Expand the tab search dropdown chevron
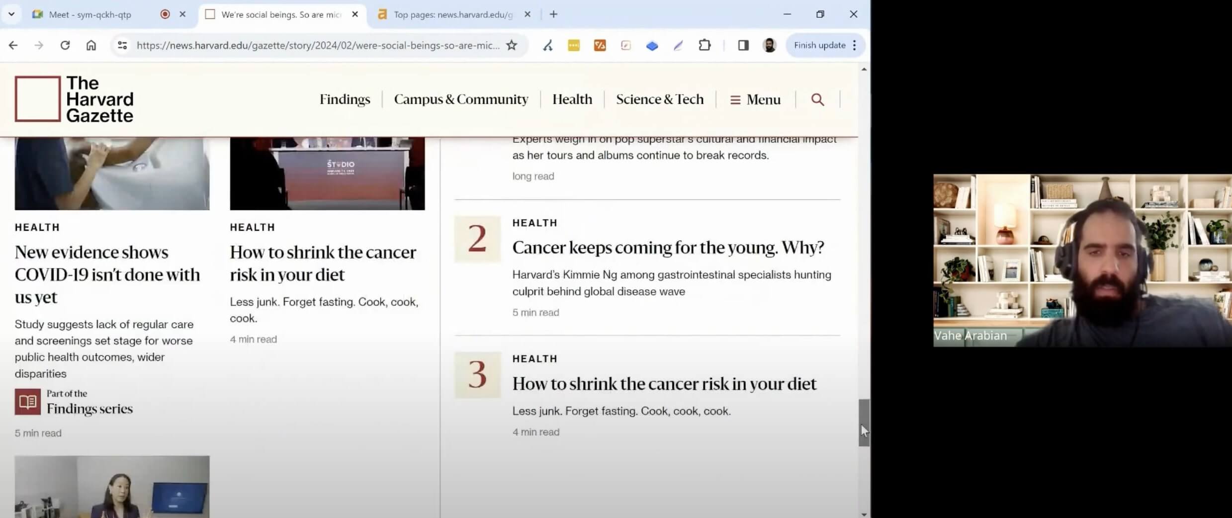The width and height of the screenshot is (1232, 518). [x=11, y=14]
